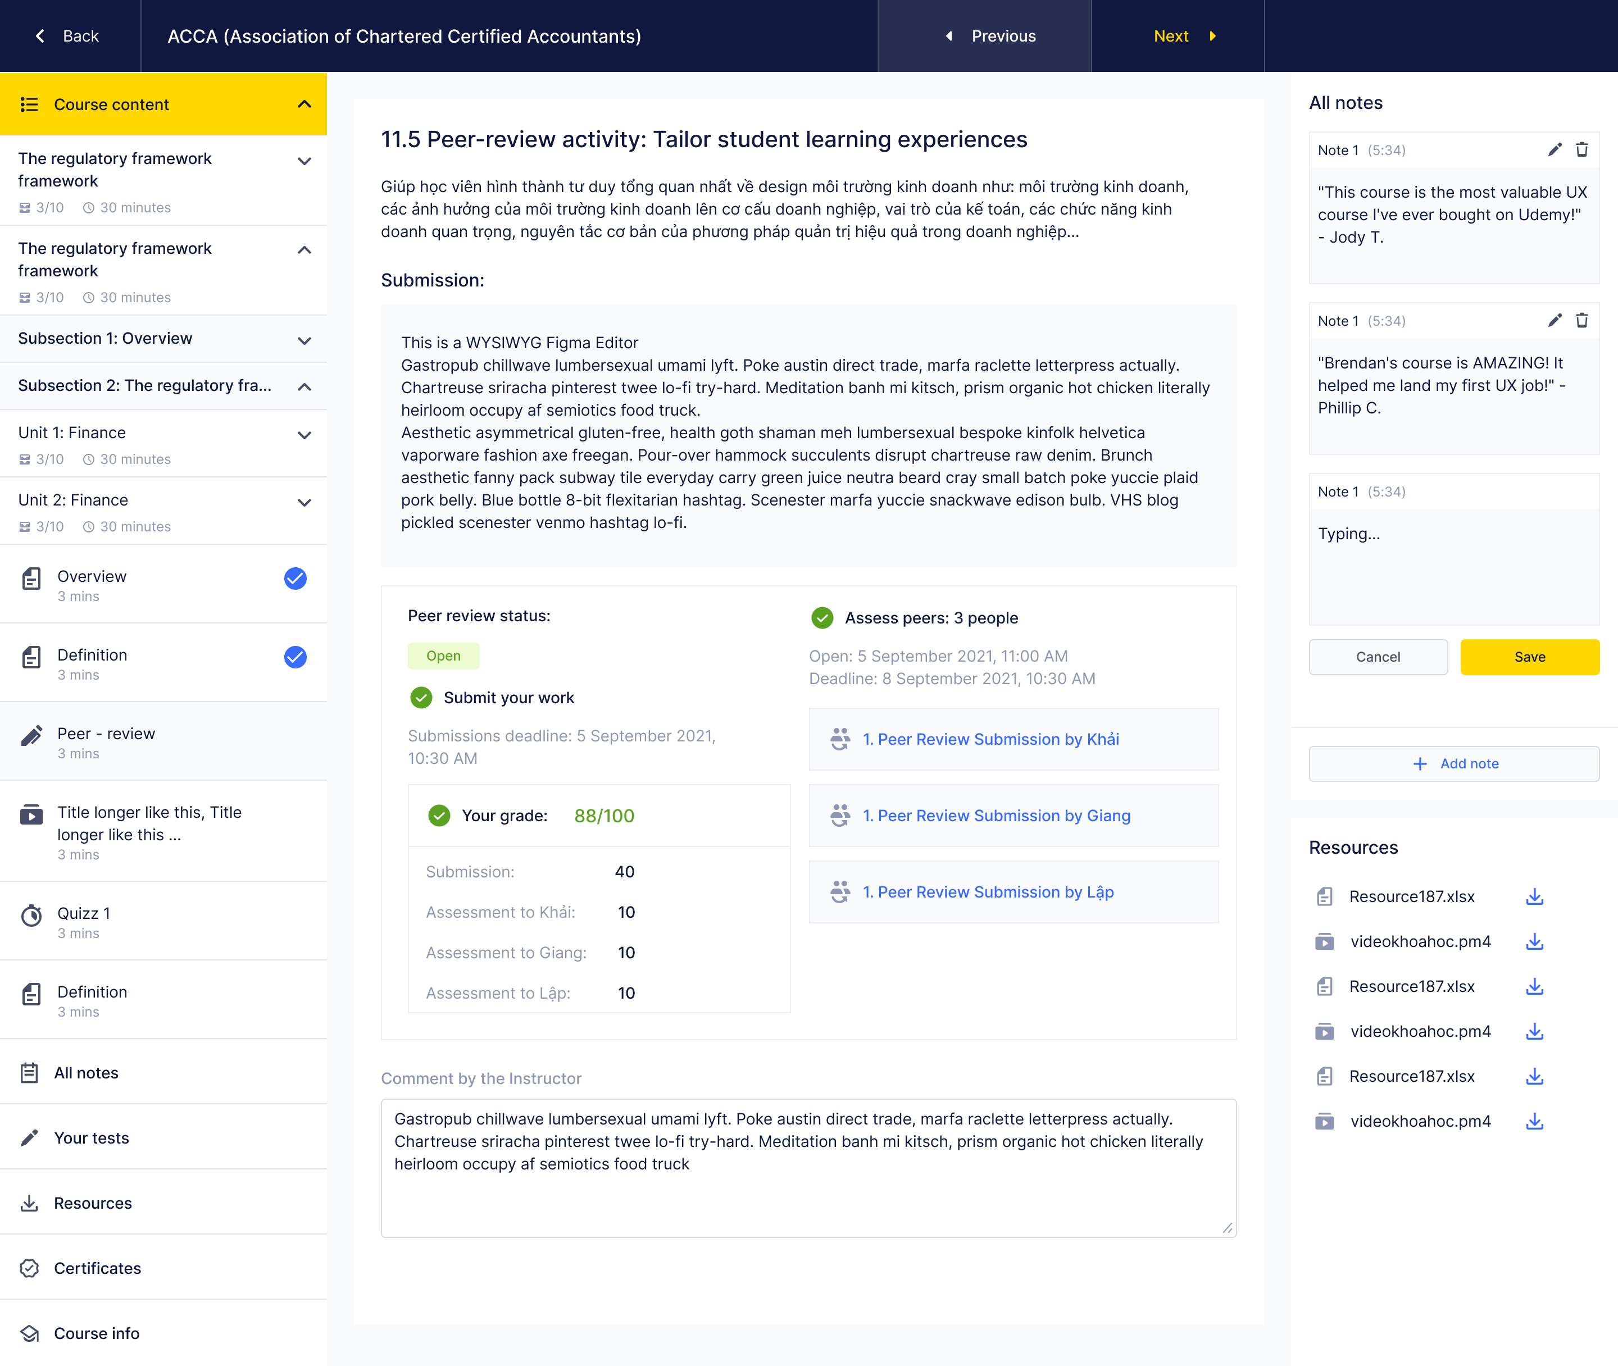Click the green check next to Your grade

coord(439,816)
